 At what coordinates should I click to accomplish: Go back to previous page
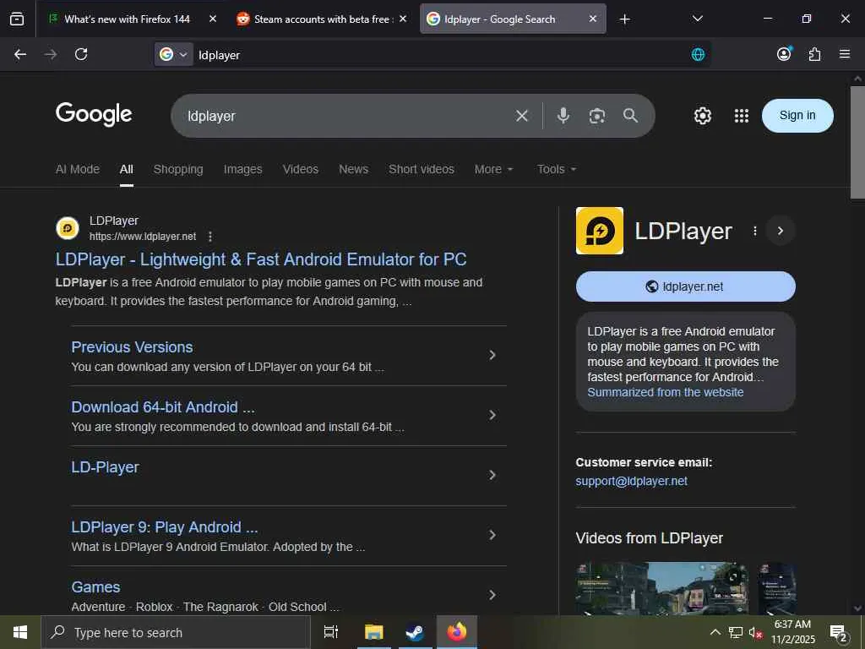(x=20, y=54)
